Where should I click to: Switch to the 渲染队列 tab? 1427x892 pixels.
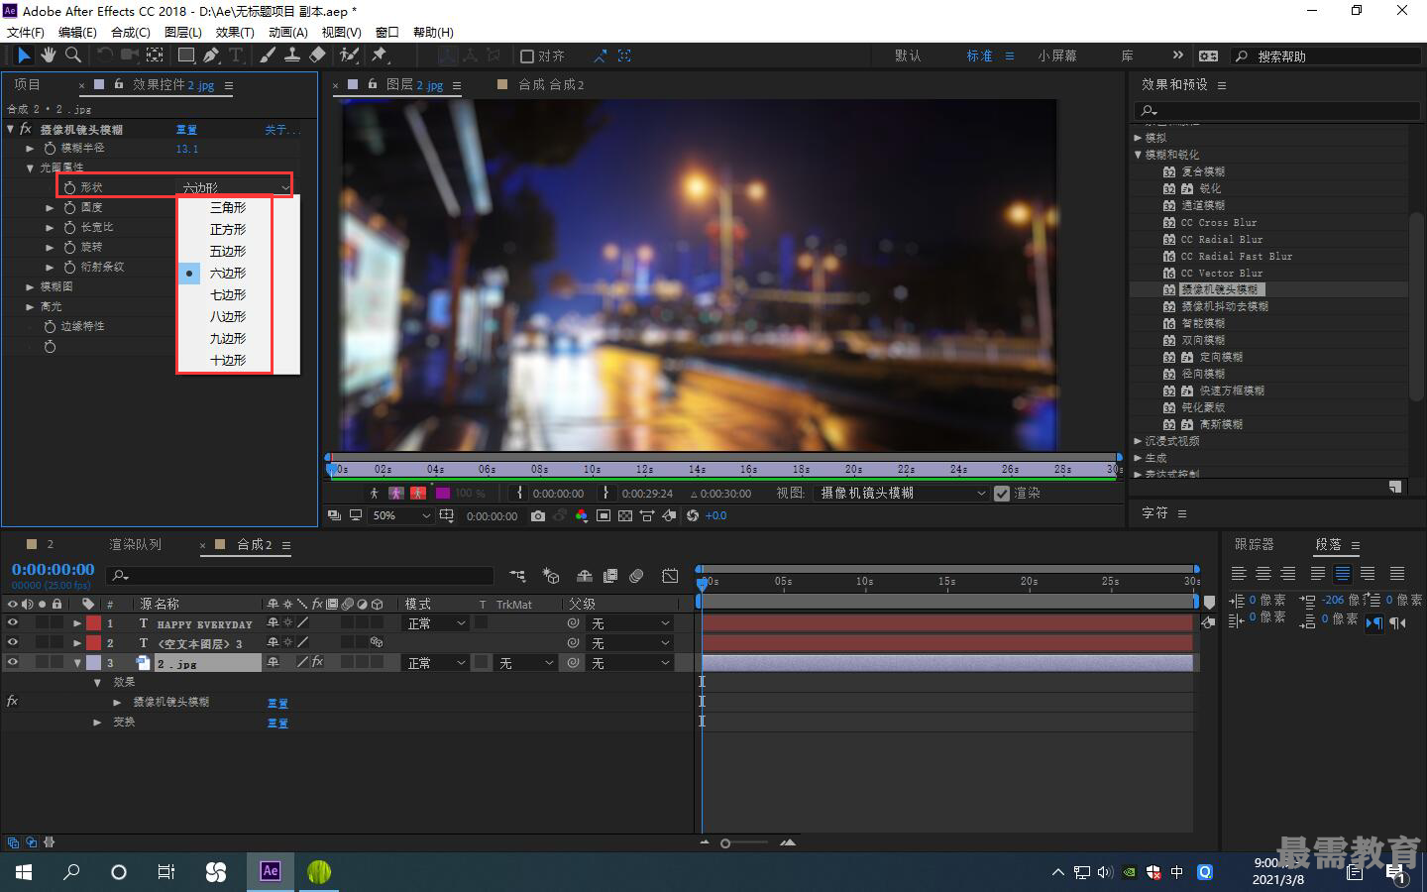click(135, 544)
